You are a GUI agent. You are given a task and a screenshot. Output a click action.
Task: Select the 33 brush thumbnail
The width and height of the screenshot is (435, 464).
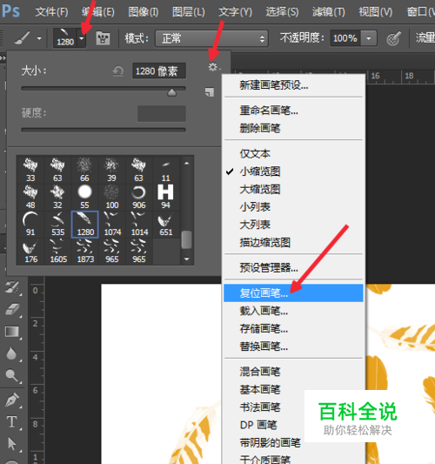tap(30, 170)
